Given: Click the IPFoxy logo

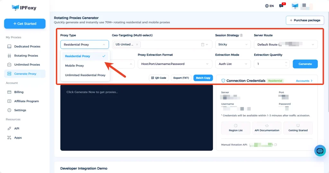Looking at the screenshot, I should point(24,8).
